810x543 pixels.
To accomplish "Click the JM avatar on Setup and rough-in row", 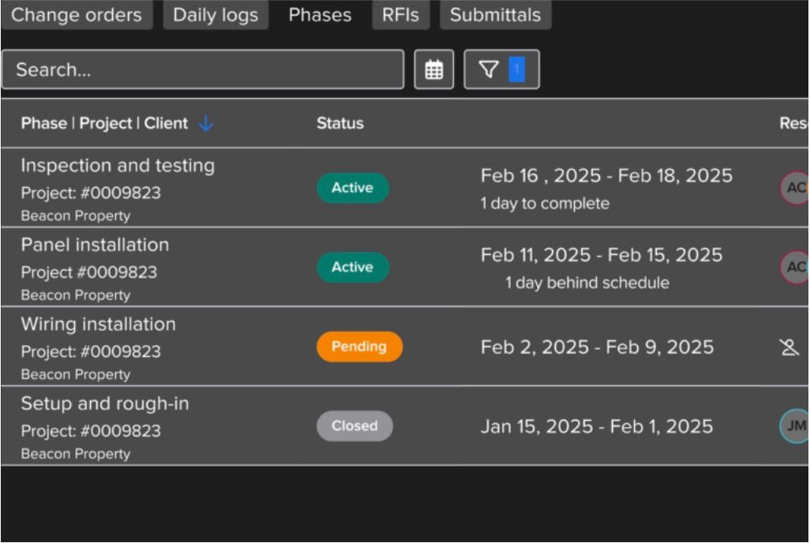I will point(795,426).
